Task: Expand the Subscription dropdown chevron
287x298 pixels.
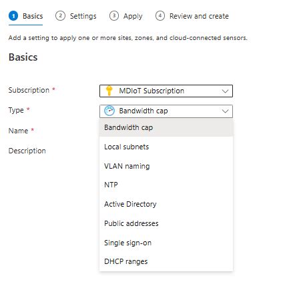Action: (225, 91)
